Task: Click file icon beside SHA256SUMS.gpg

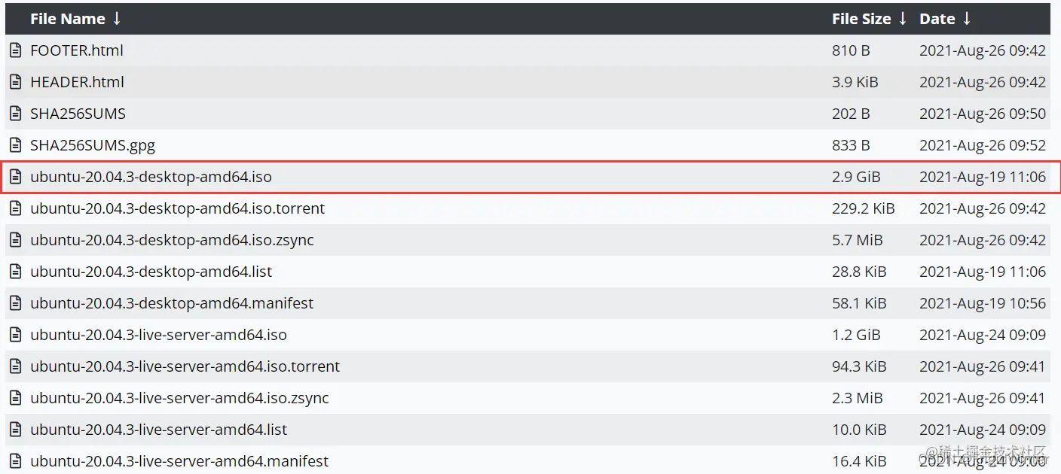Action: [15, 145]
